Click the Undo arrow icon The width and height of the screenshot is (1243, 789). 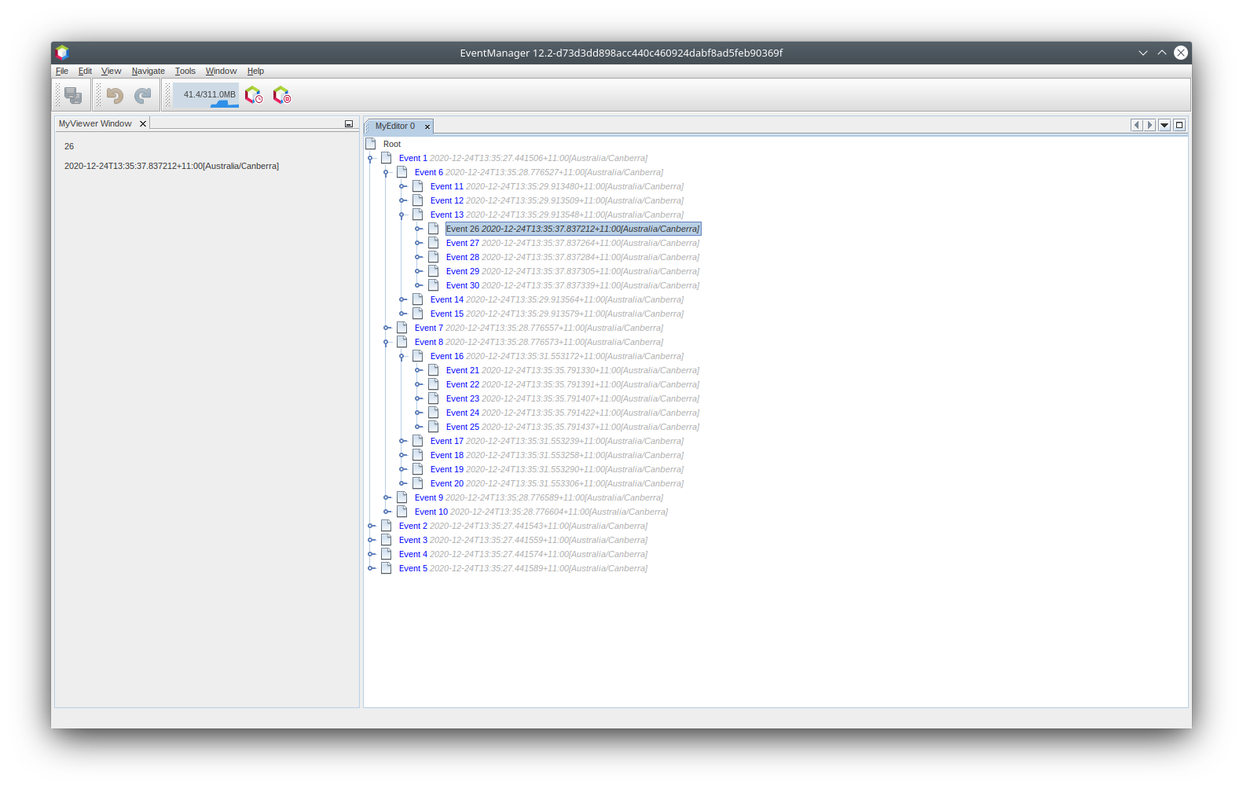(x=115, y=95)
